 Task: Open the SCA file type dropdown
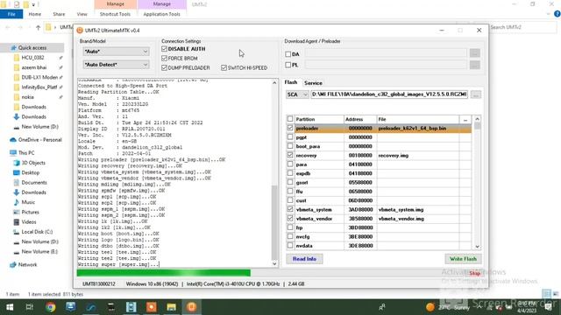tap(297, 94)
